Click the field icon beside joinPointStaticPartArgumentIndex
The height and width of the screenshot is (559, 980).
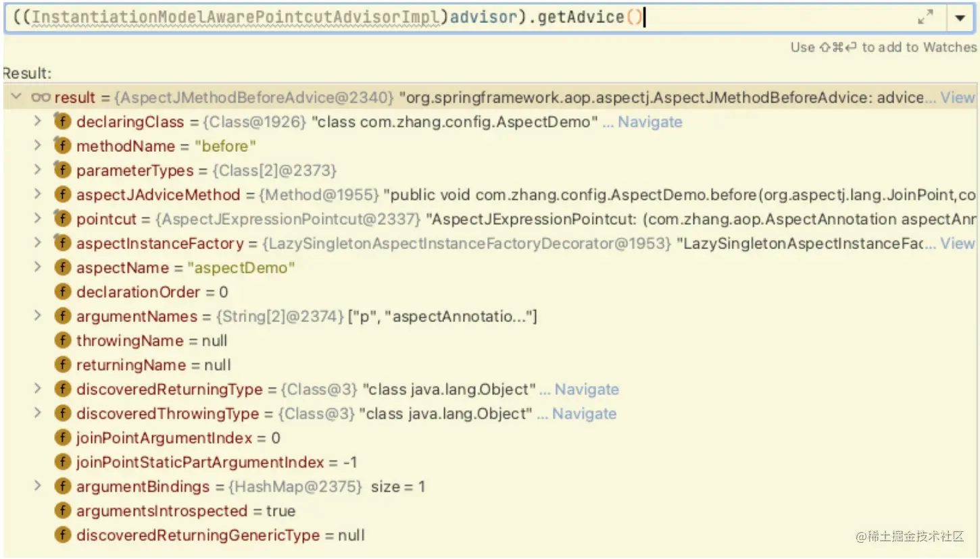[x=62, y=462]
